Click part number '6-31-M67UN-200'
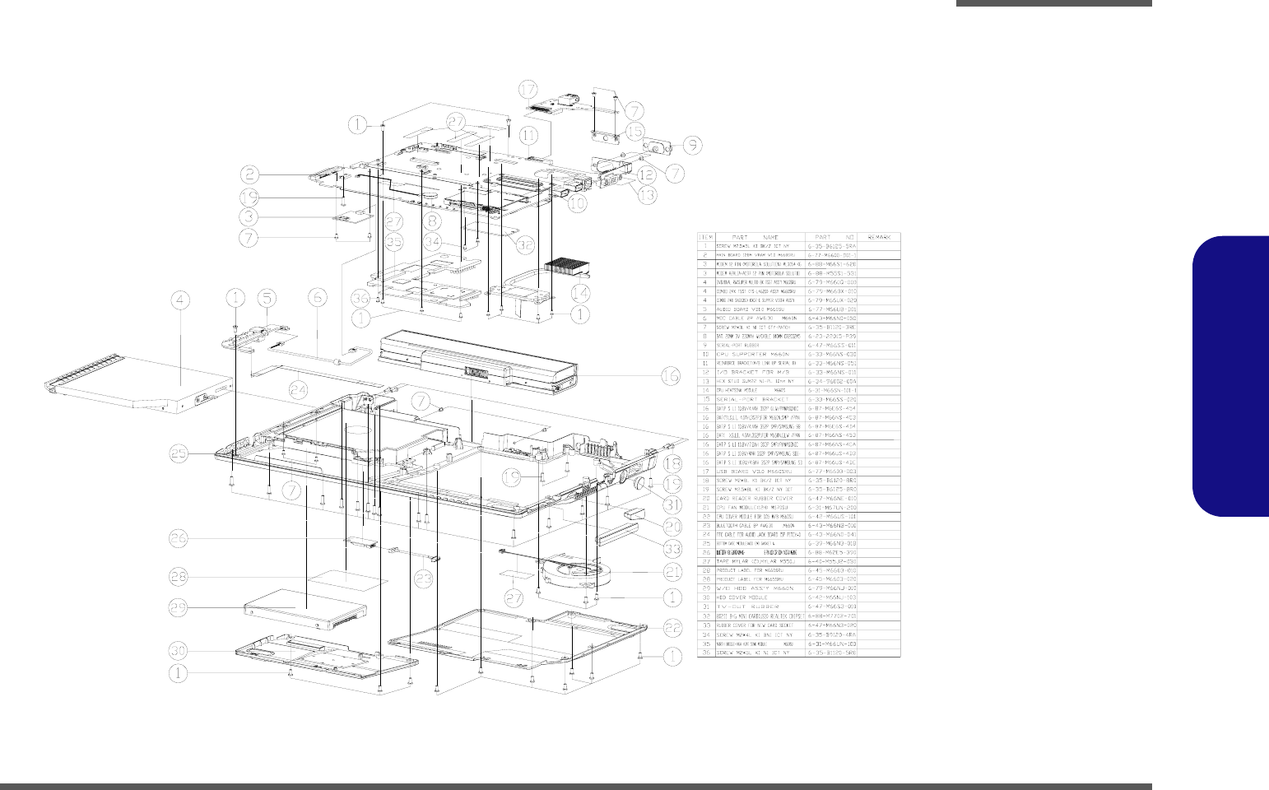The width and height of the screenshot is (1269, 790). tap(832, 508)
